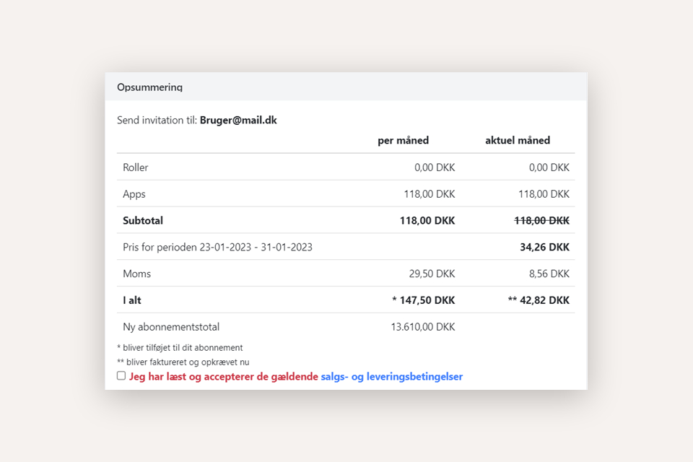
Task: Select the Roller row label
Action: [136, 167]
